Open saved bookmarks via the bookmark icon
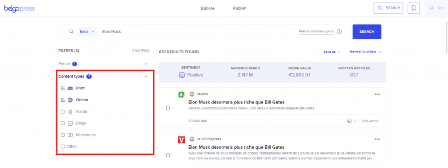The image size is (448, 168). pos(413,8)
